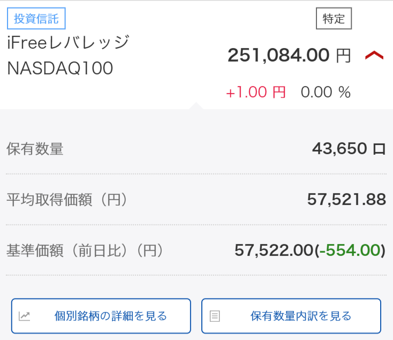Tap the 特定 account type badge
Viewport: 393px width, 340px height.
334,19
